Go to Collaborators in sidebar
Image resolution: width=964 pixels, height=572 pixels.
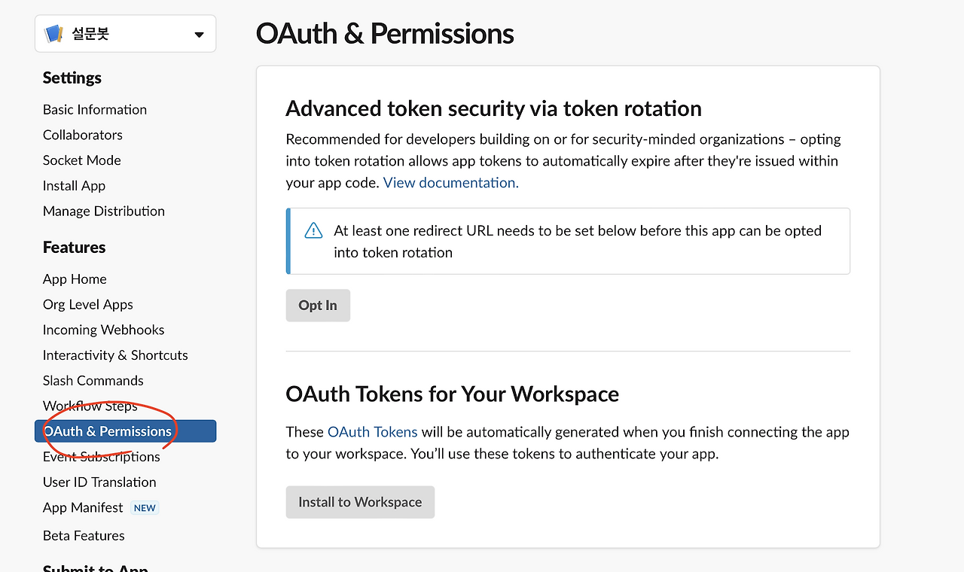(x=83, y=135)
